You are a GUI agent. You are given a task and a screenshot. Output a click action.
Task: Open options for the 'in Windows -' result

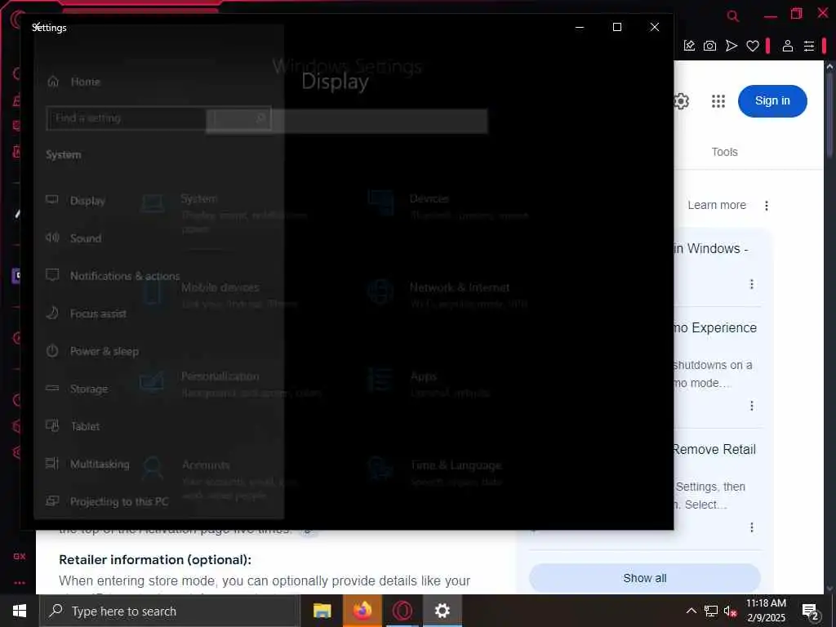pyautogui.click(x=752, y=284)
